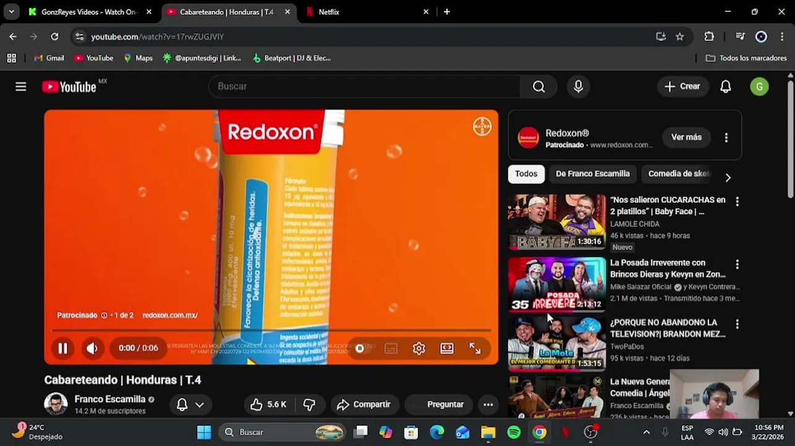Open the Maps bookmark
Image resolution: width=795 pixels, height=446 pixels.
pos(138,58)
